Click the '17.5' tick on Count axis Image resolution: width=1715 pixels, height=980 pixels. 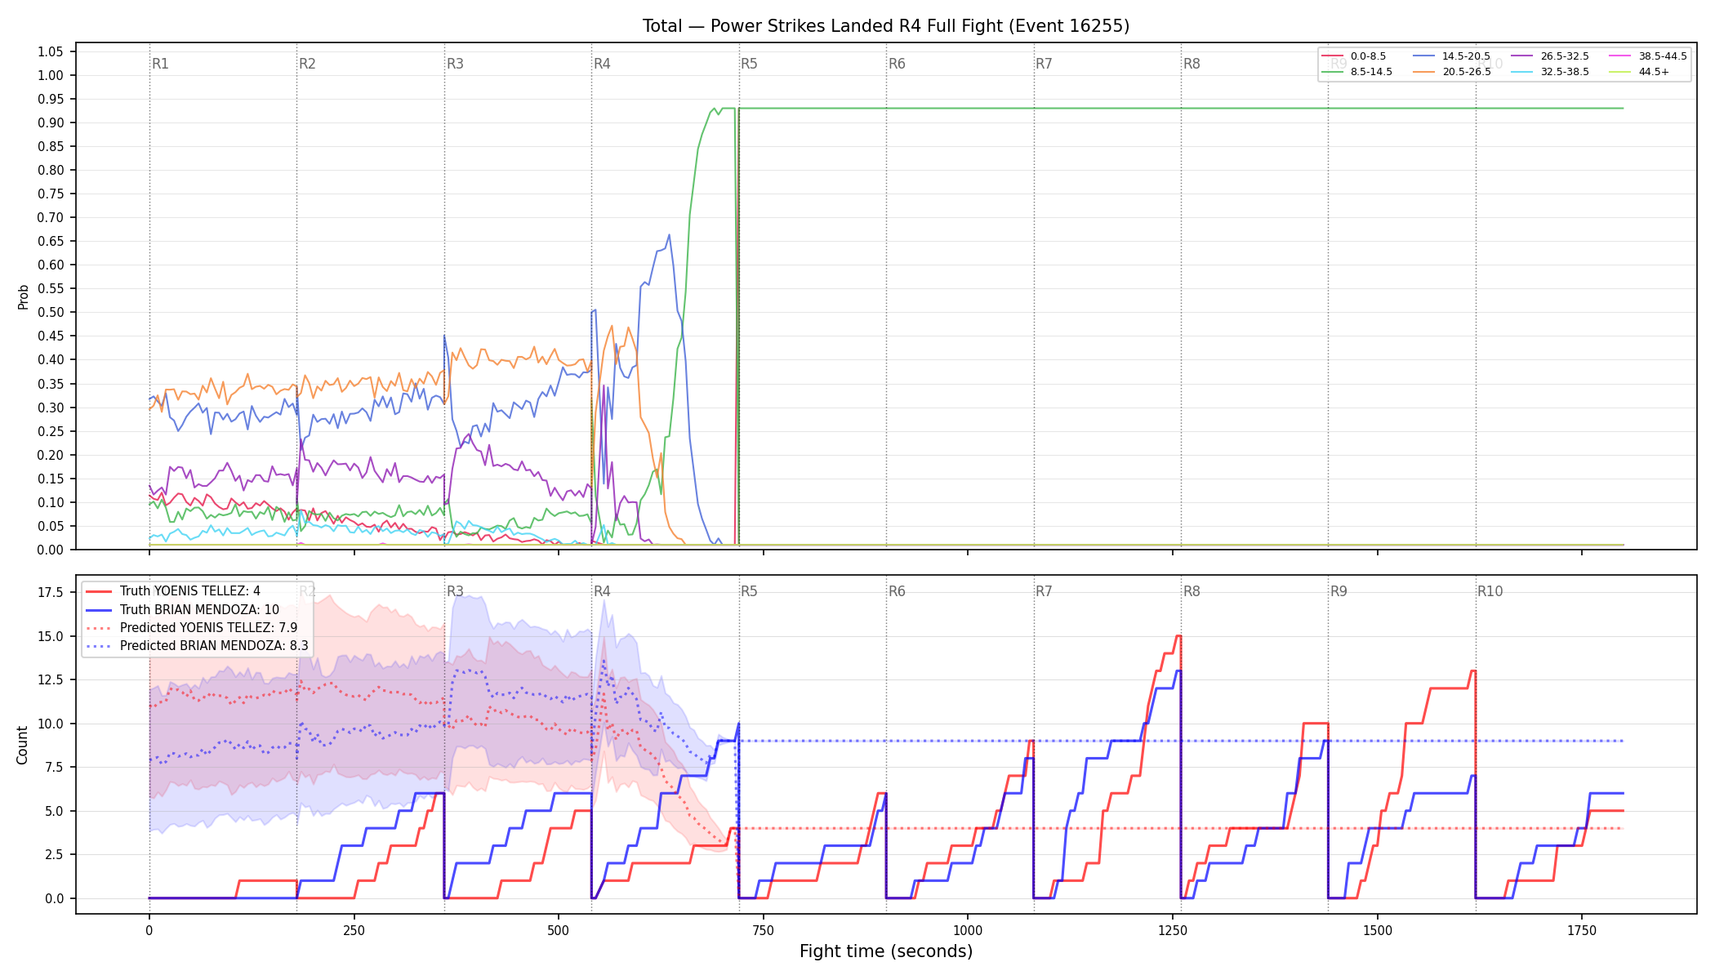(x=51, y=592)
